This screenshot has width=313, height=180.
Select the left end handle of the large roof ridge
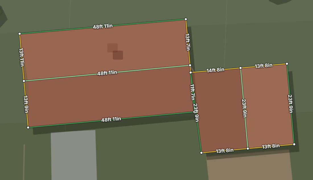click(x=24, y=81)
